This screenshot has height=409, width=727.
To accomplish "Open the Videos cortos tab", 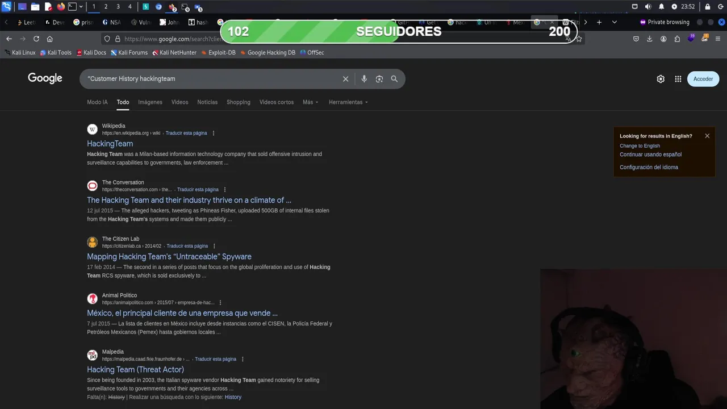I will point(277,102).
